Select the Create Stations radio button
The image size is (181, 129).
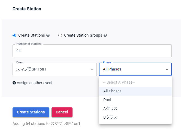(x=14, y=35)
